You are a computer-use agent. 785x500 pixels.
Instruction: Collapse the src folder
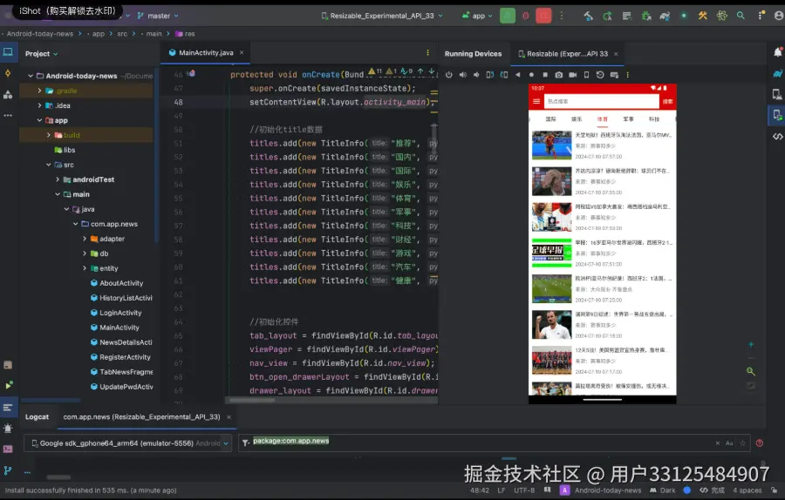point(49,165)
